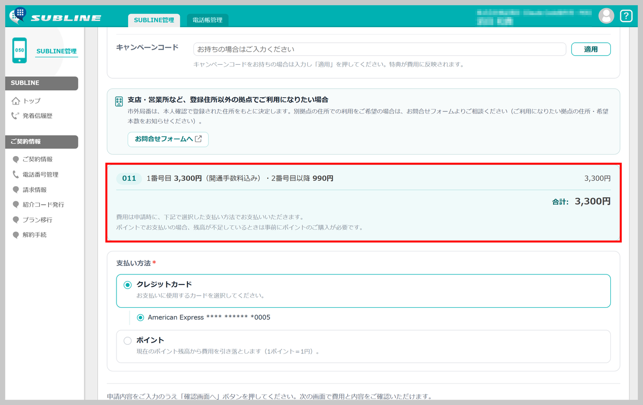Click the ご契約情報 section header

(x=42, y=142)
